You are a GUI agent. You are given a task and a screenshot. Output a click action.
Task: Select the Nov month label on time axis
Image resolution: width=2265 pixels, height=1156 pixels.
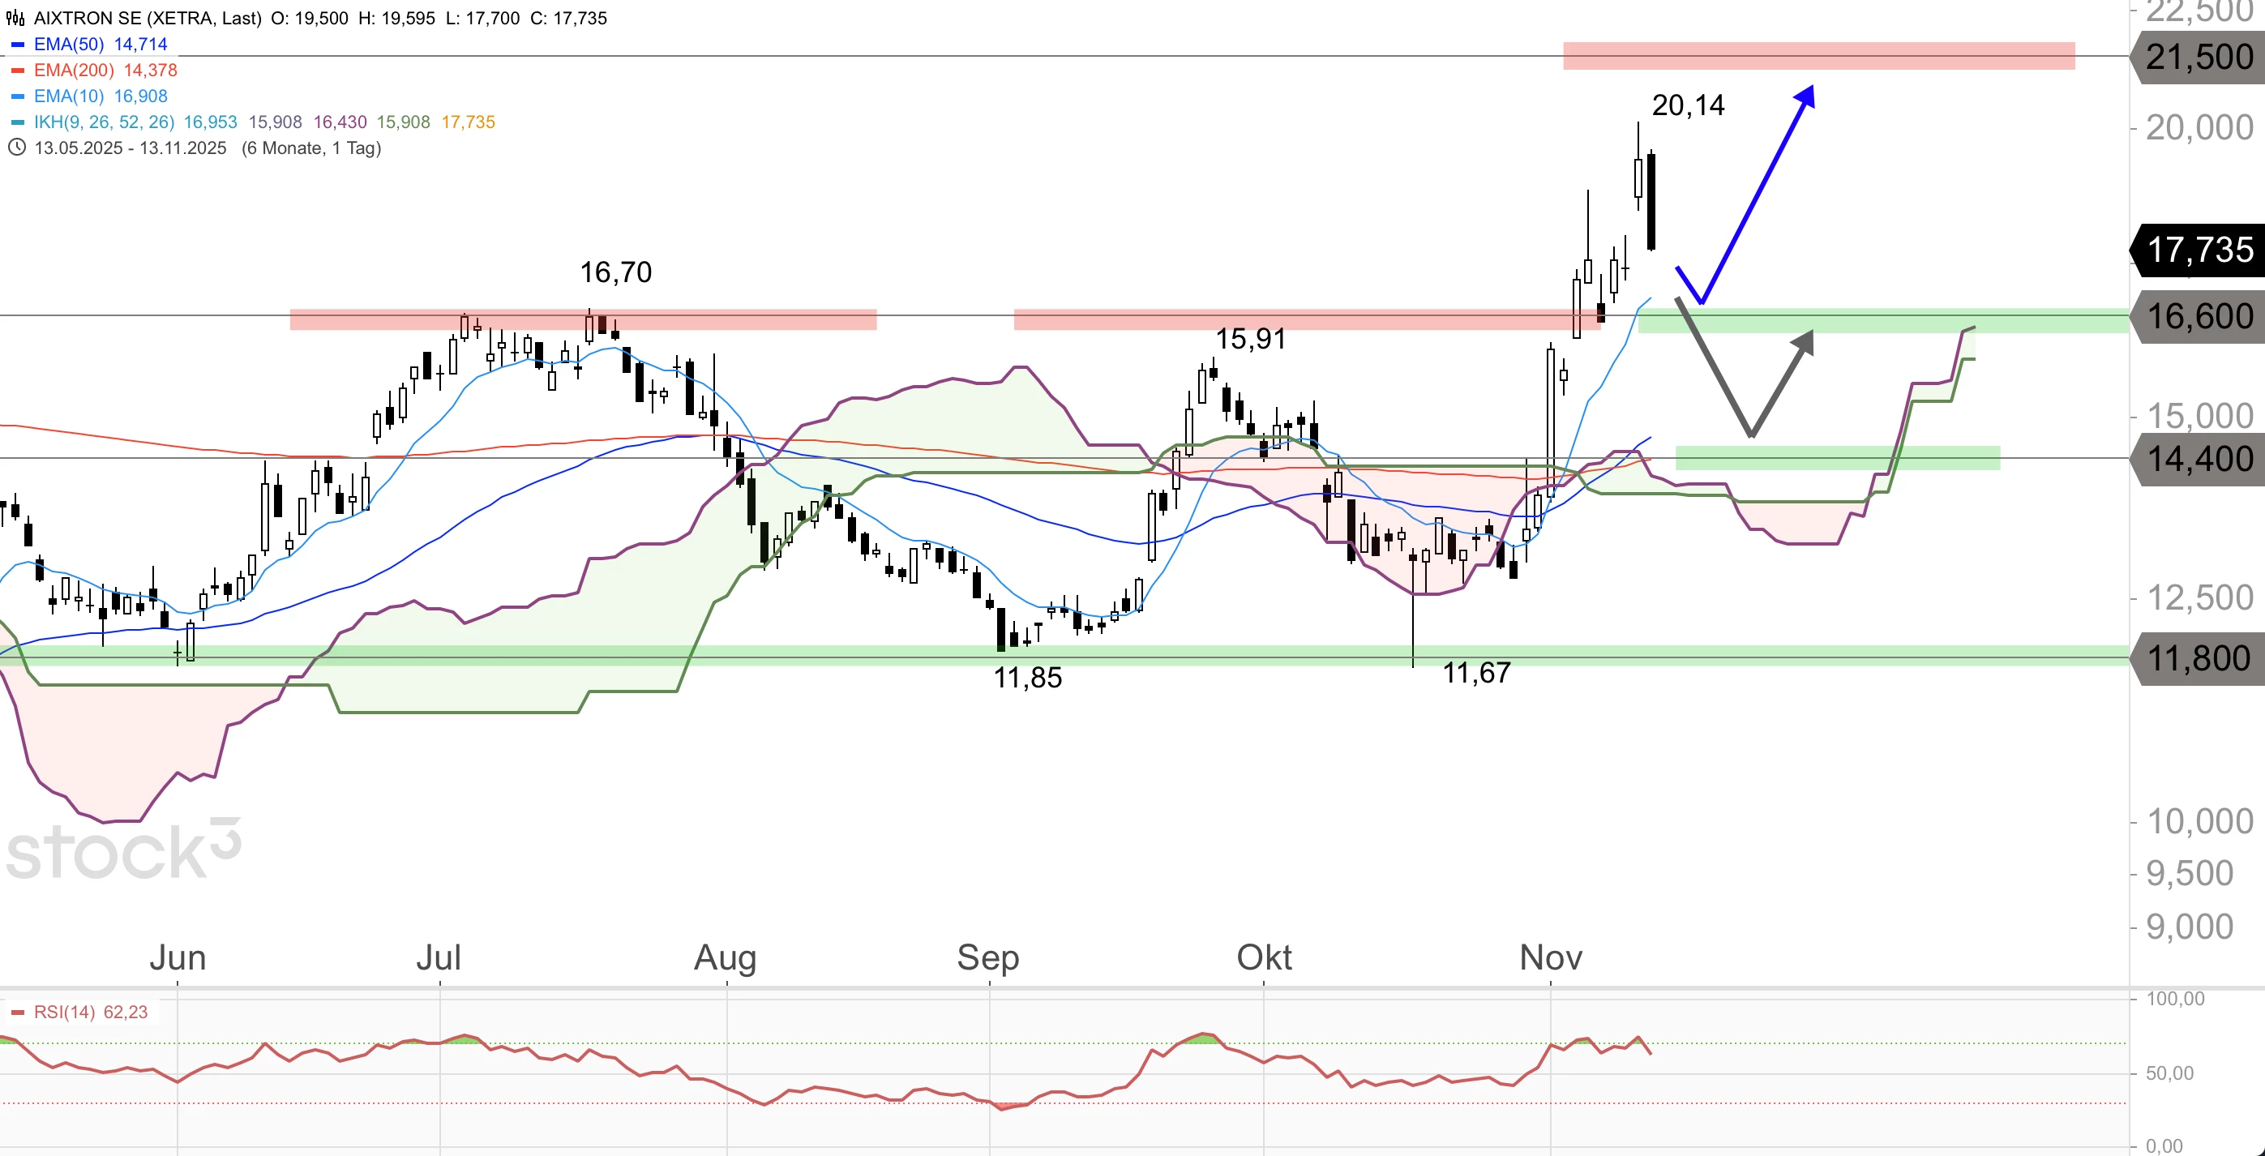coord(1550,957)
